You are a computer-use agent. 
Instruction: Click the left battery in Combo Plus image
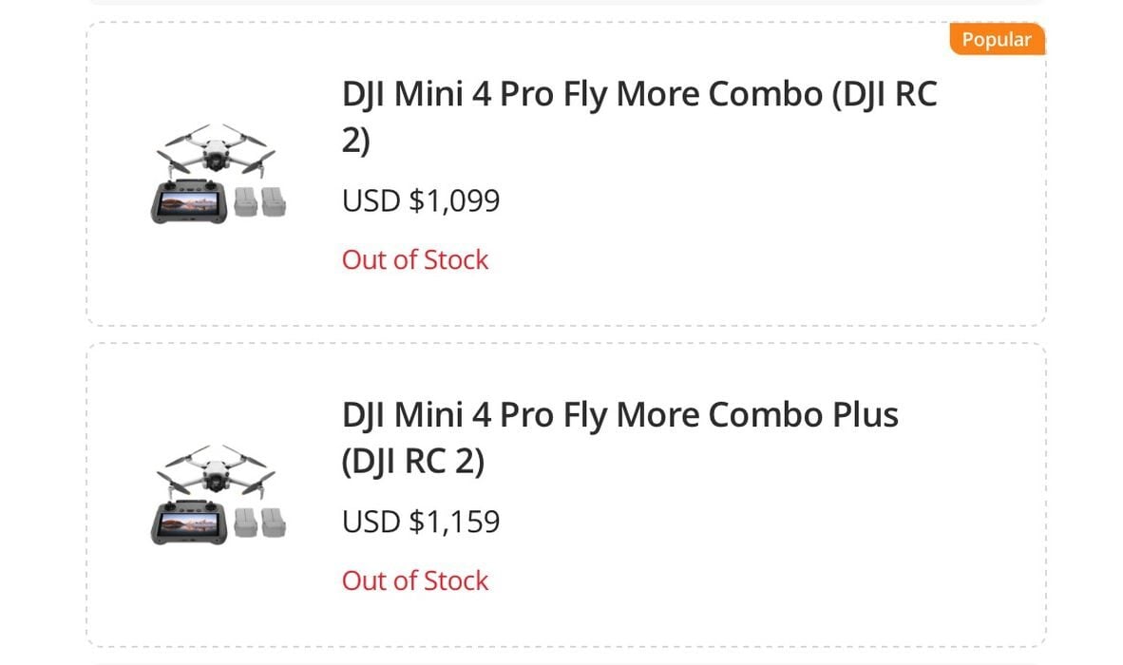click(x=246, y=522)
